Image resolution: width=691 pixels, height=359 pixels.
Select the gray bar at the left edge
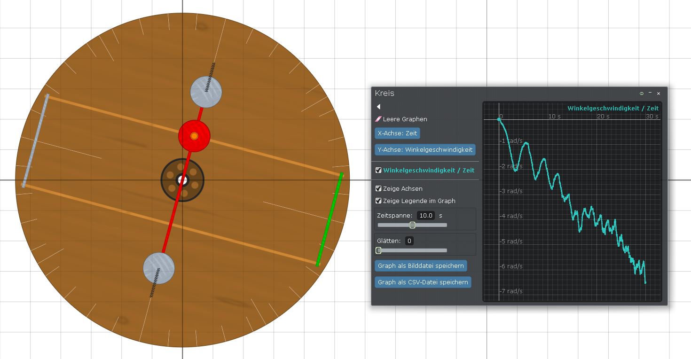(35, 141)
